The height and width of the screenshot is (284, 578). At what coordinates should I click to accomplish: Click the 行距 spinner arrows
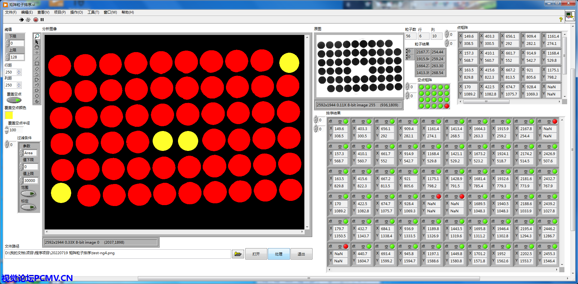pos(19,72)
